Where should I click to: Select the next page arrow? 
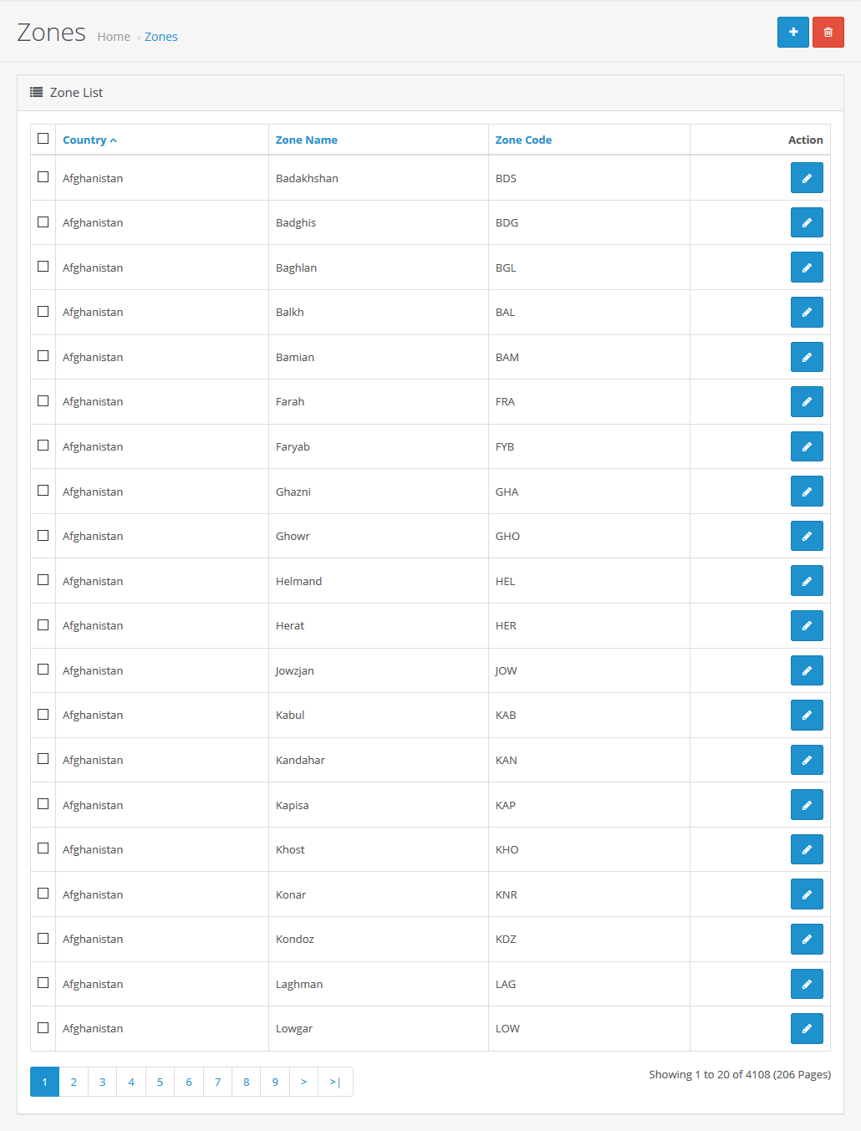(303, 1082)
